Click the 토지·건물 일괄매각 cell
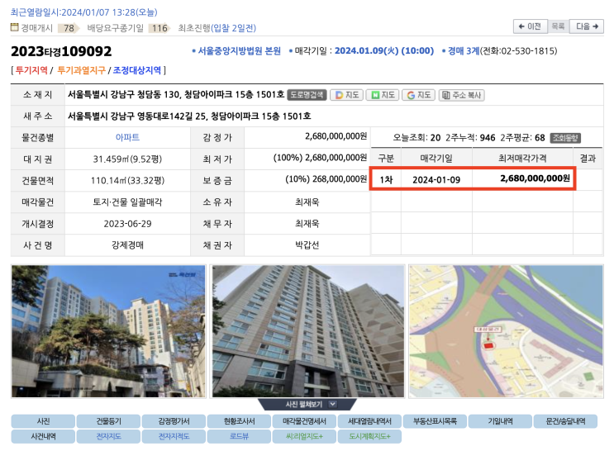 [x=127, y=202]
